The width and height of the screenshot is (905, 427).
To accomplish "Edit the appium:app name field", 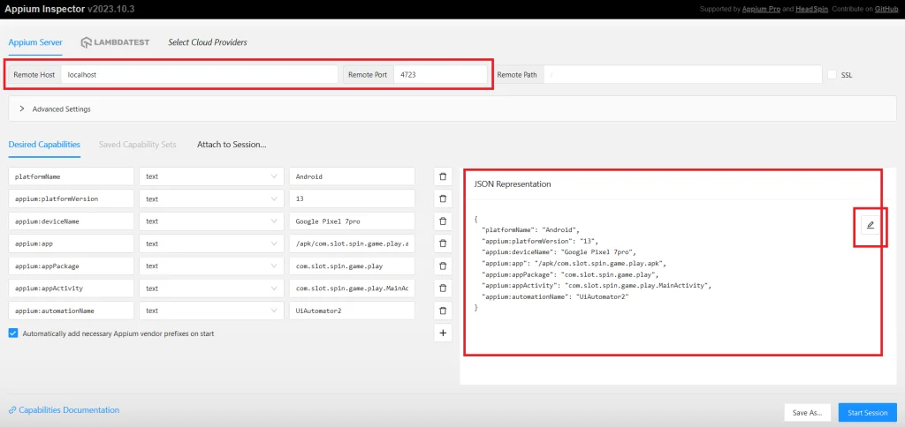I will point(71,243).
